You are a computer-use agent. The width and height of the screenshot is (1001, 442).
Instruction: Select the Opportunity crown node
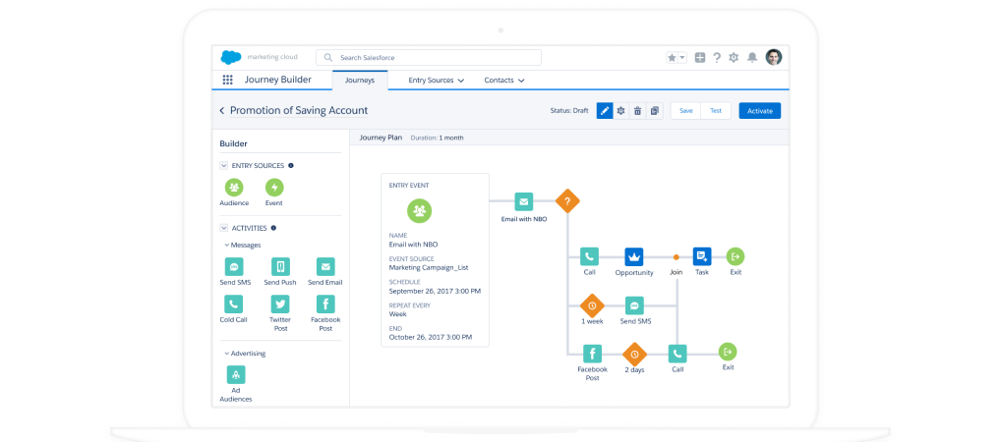click(x=634, y=256)
